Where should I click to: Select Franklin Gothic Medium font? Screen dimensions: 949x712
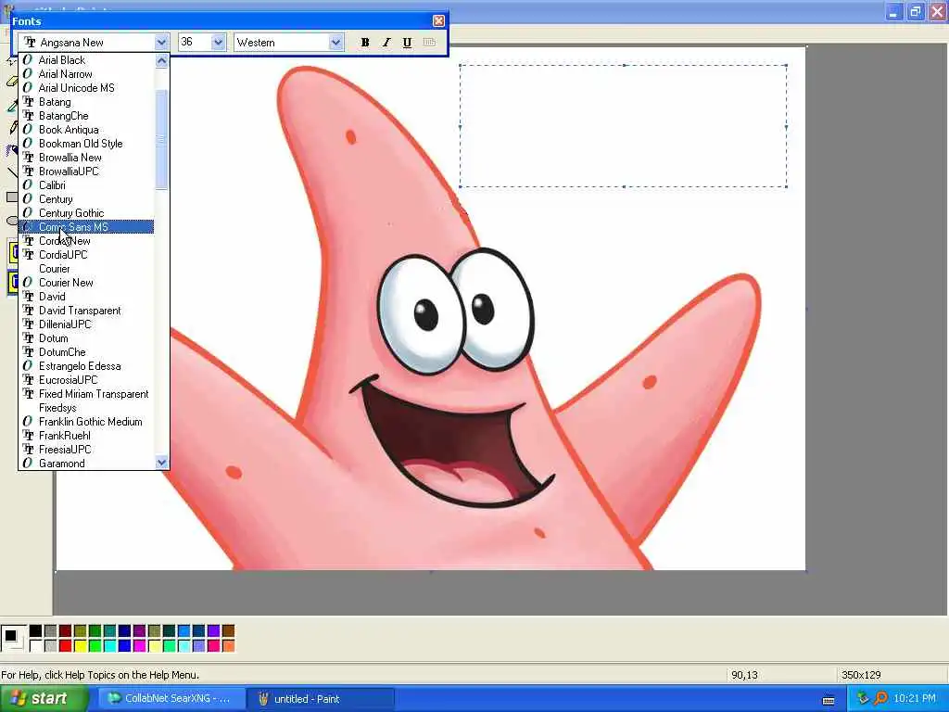click(86, 422)
